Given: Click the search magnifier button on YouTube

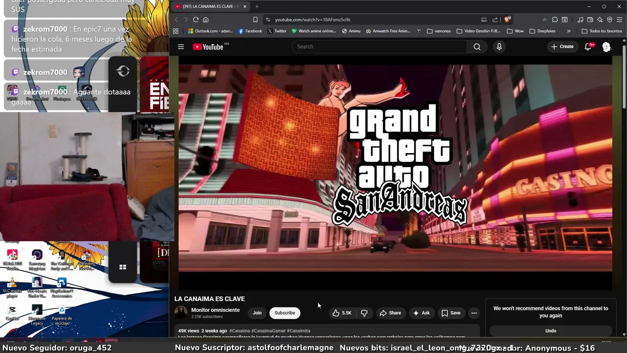Looking at the screenshot, I should [477, 47].
